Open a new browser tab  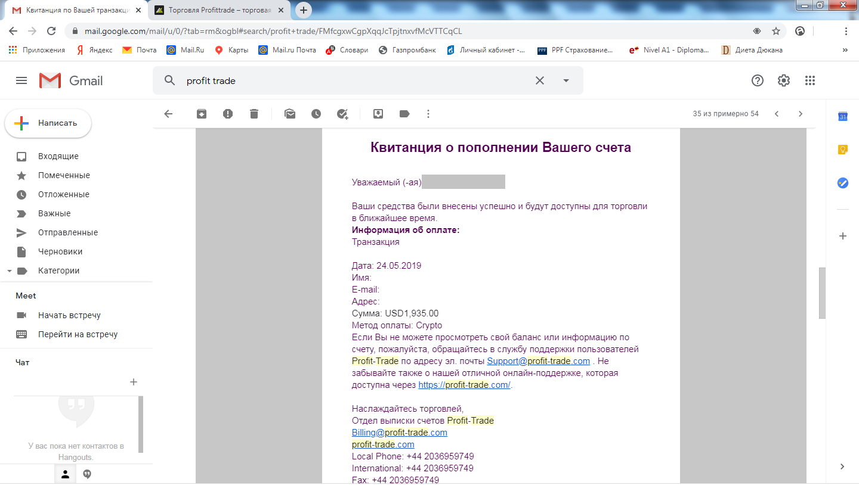pos(304,10)
